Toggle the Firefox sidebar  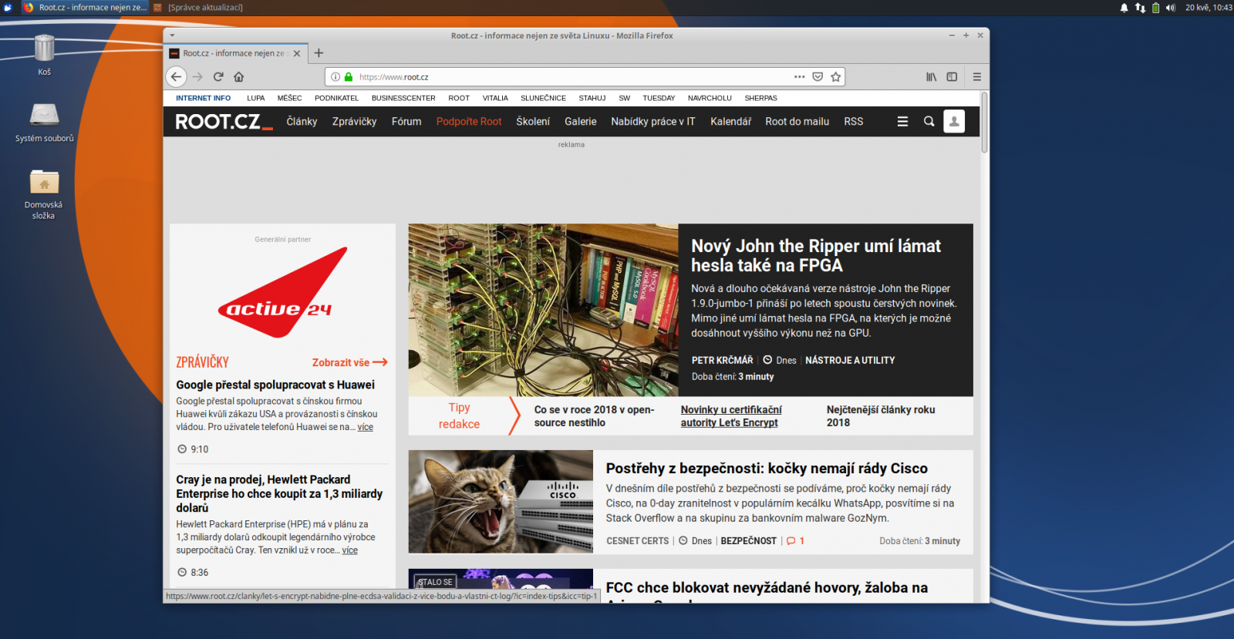[x=952, y=77]
